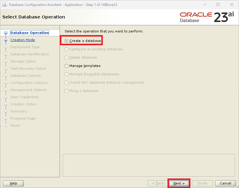
Task: Select Summary step in sidebar
Action: (x=18, y=111)
